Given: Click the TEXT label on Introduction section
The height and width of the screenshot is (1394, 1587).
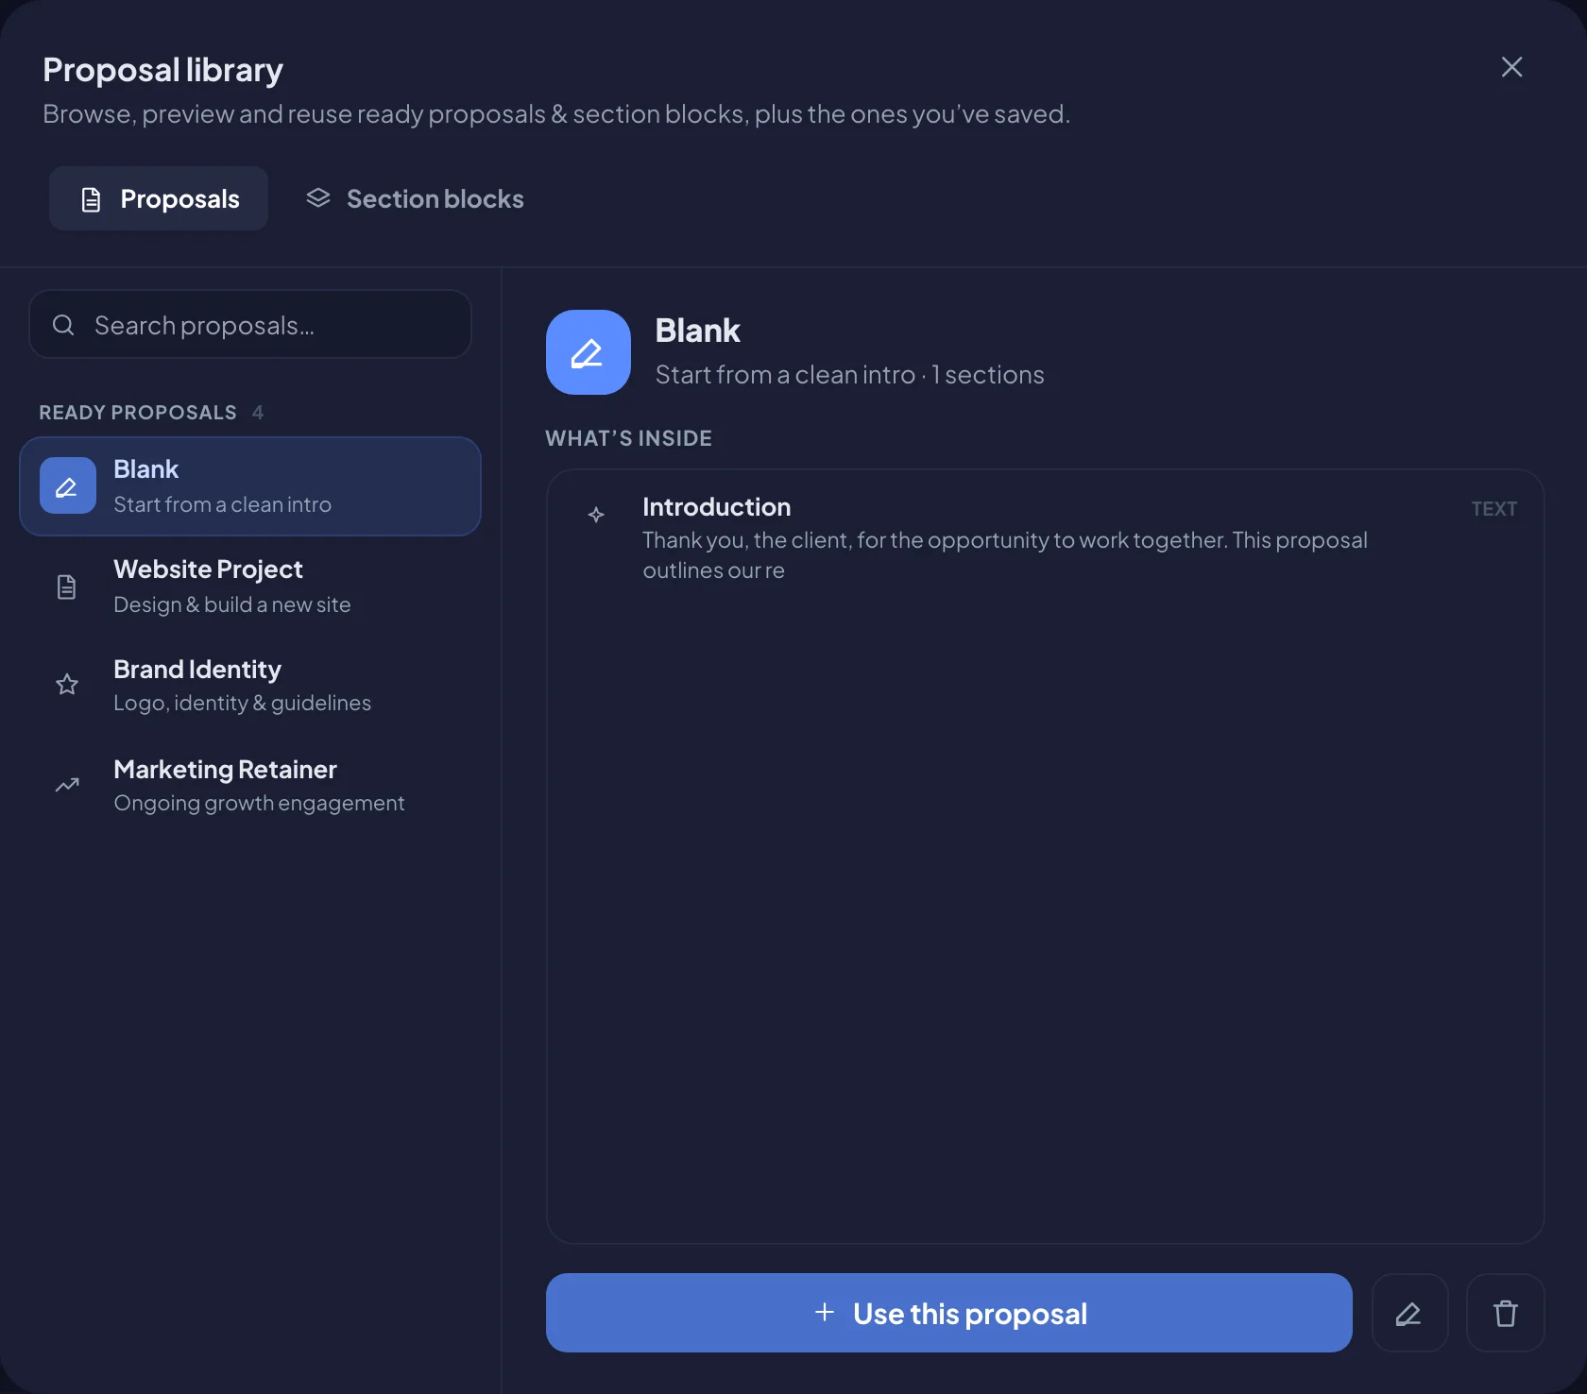Looking at the screenshot, I should click(1493, 509).
